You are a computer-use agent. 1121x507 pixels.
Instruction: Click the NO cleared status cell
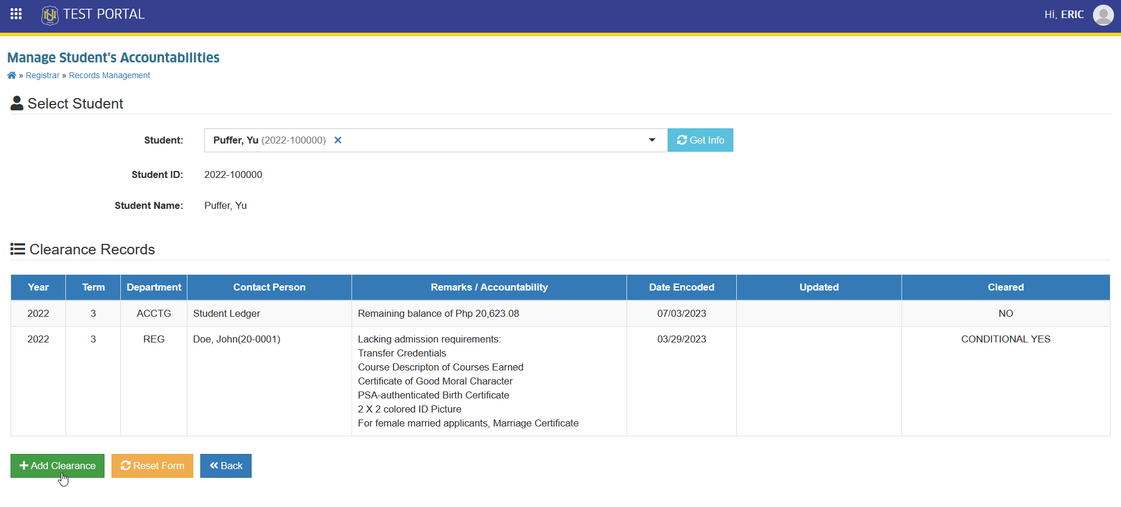click(1006, 313)
